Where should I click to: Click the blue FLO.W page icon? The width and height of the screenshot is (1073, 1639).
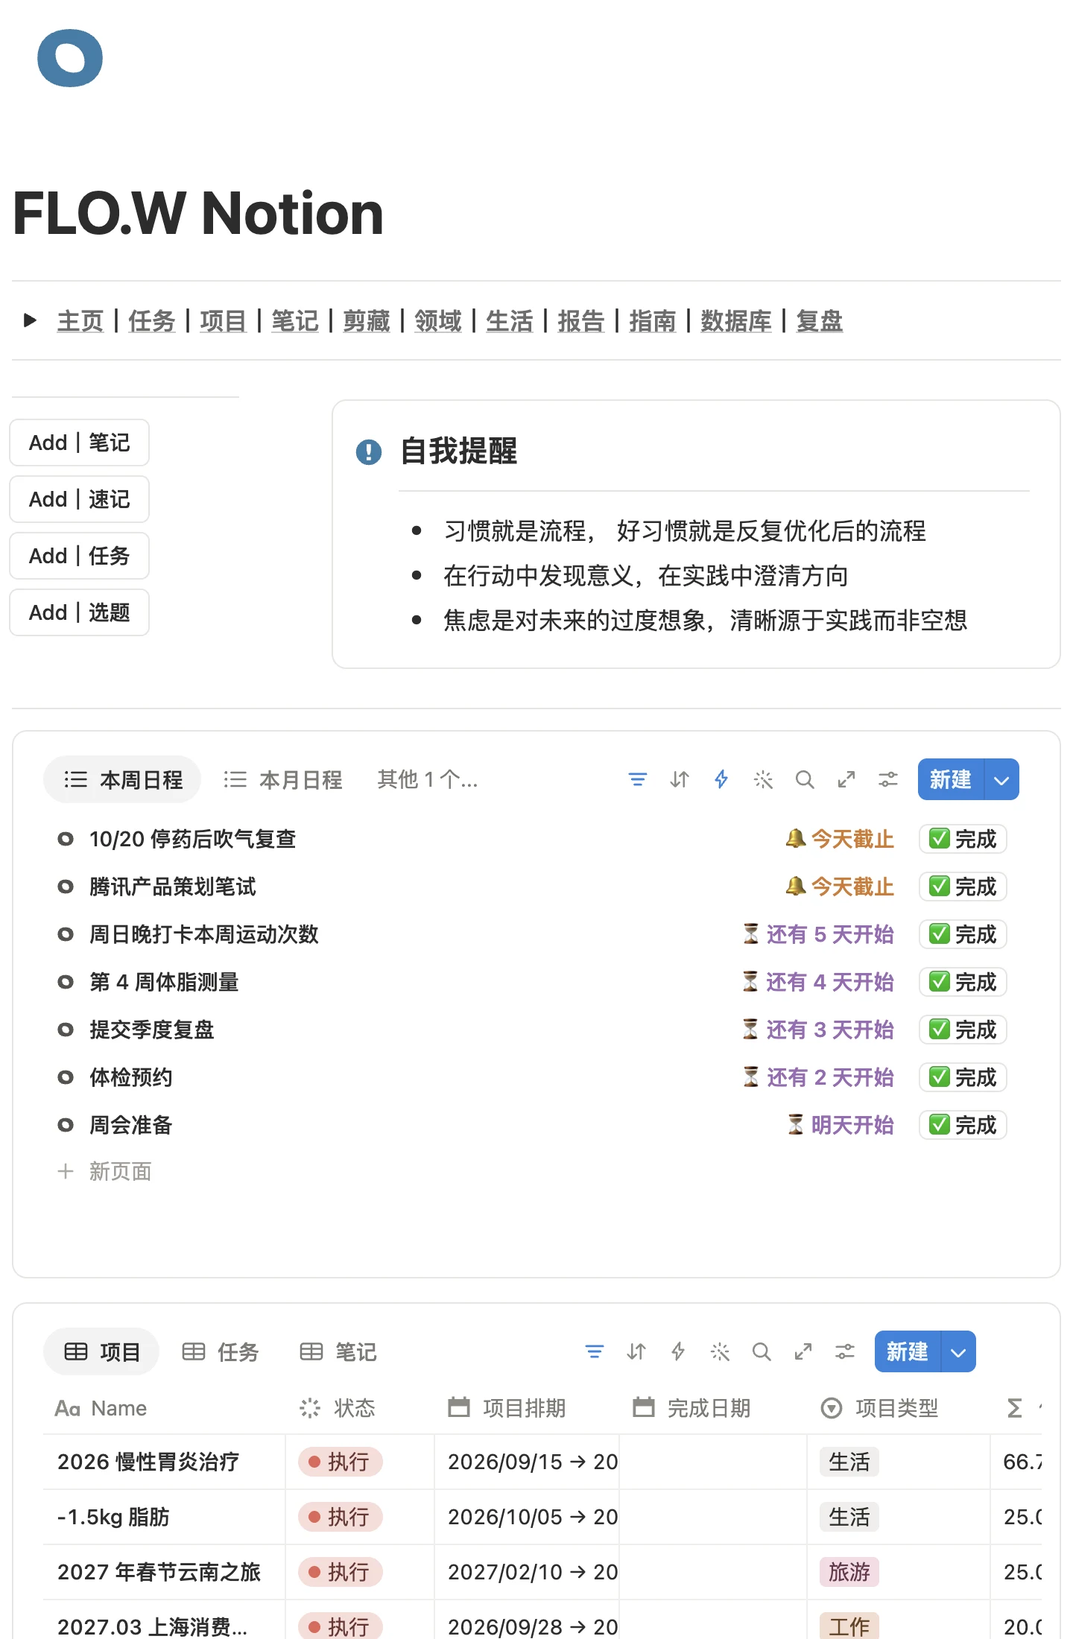(70, 58)
